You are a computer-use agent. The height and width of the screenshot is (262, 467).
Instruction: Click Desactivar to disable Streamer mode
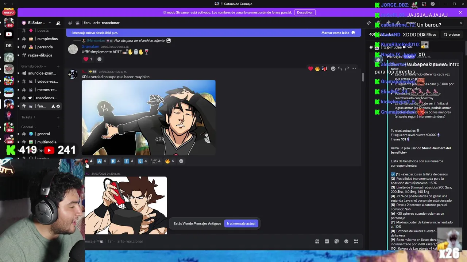[305, 12]
